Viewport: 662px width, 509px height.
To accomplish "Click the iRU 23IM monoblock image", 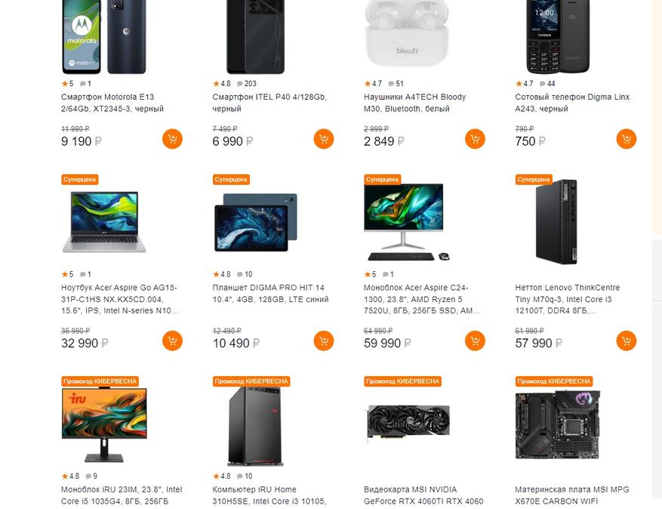I will [104, 425].
